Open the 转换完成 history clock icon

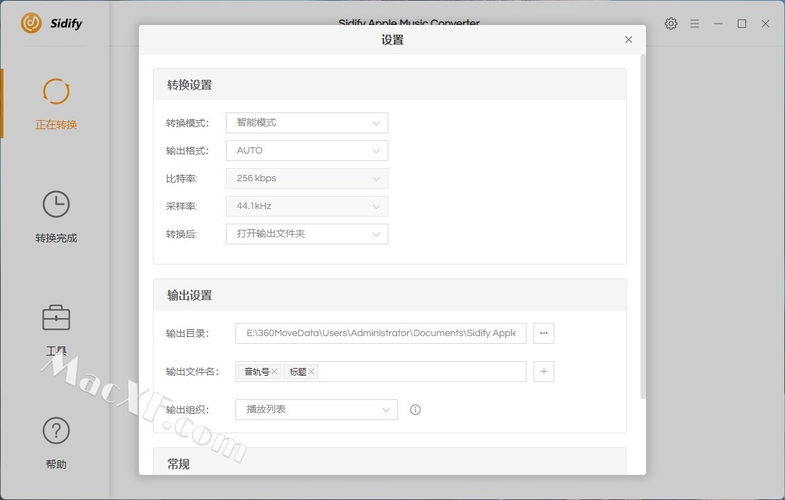[56, 204]
